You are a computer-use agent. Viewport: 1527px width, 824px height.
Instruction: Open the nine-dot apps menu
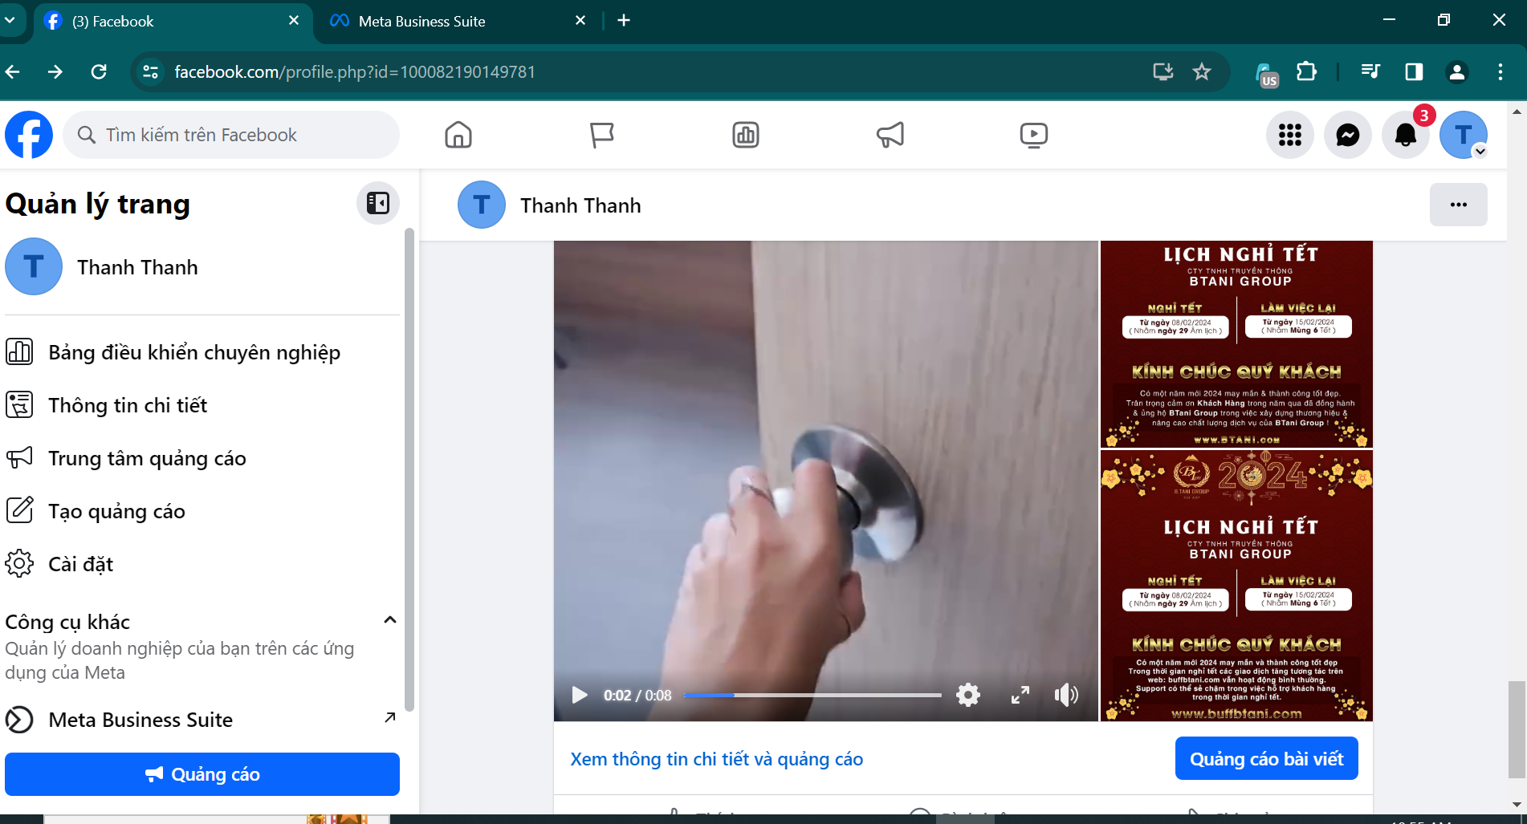click(x=1289, y=135)
